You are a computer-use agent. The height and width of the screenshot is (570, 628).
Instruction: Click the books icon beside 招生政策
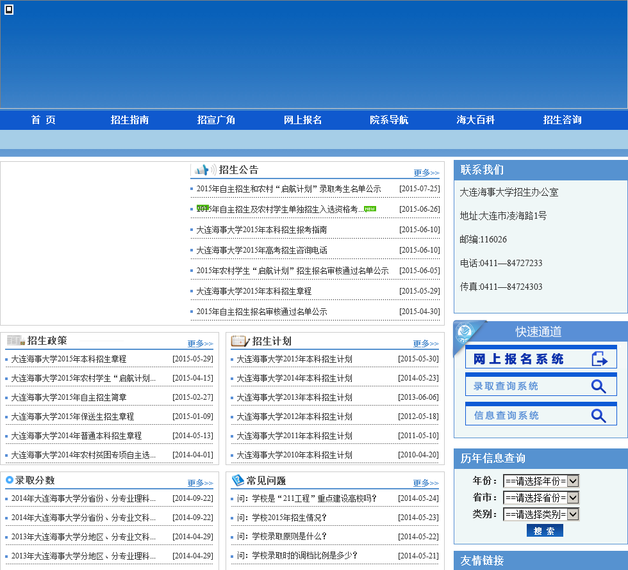tap(15, 340)
